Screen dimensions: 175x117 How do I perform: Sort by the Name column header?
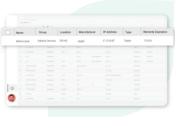[20, 32]
